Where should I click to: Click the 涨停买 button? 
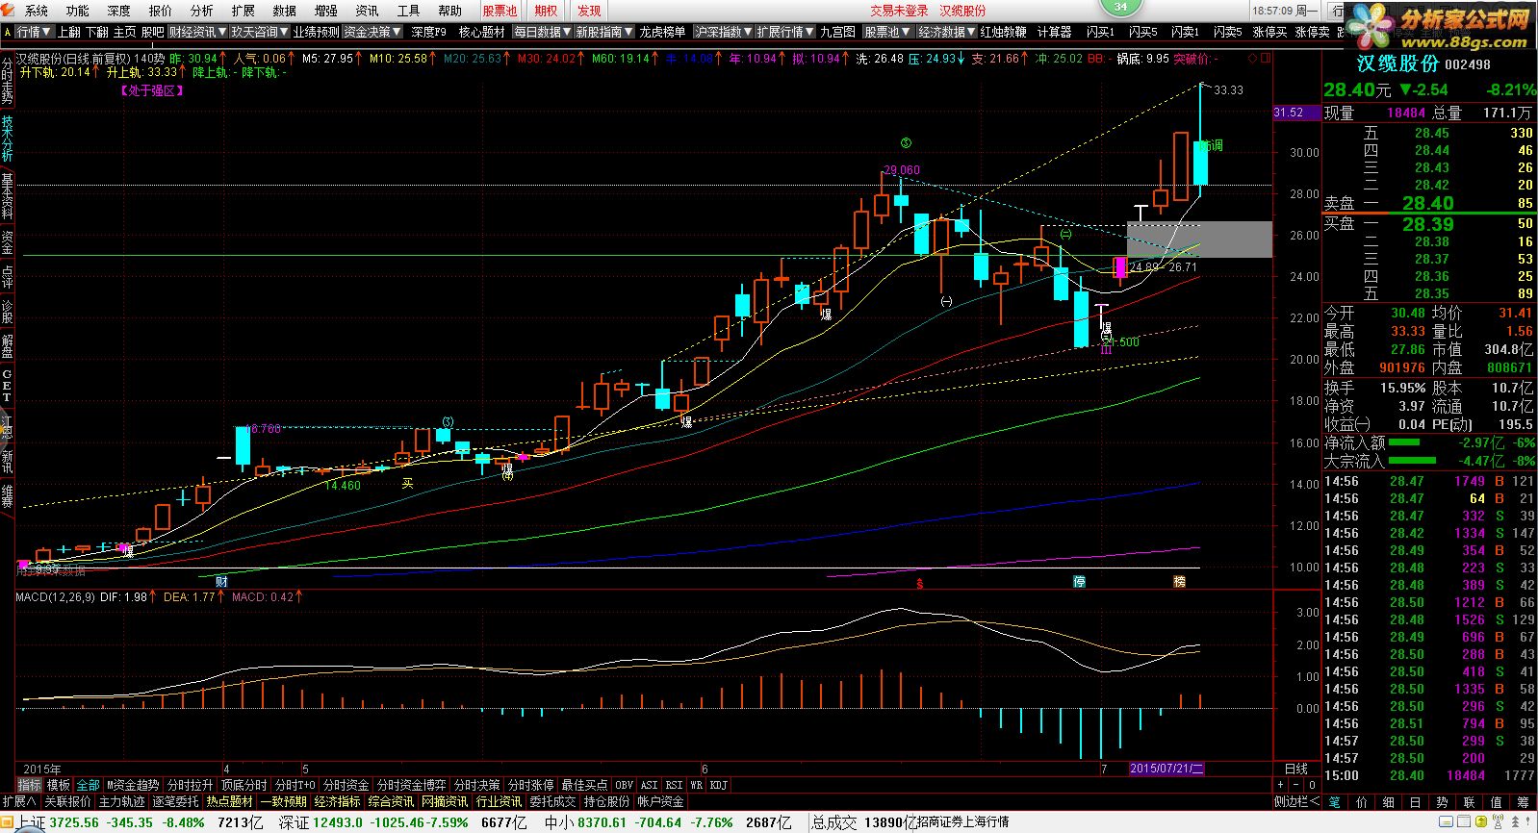[x=1269, y=32]
